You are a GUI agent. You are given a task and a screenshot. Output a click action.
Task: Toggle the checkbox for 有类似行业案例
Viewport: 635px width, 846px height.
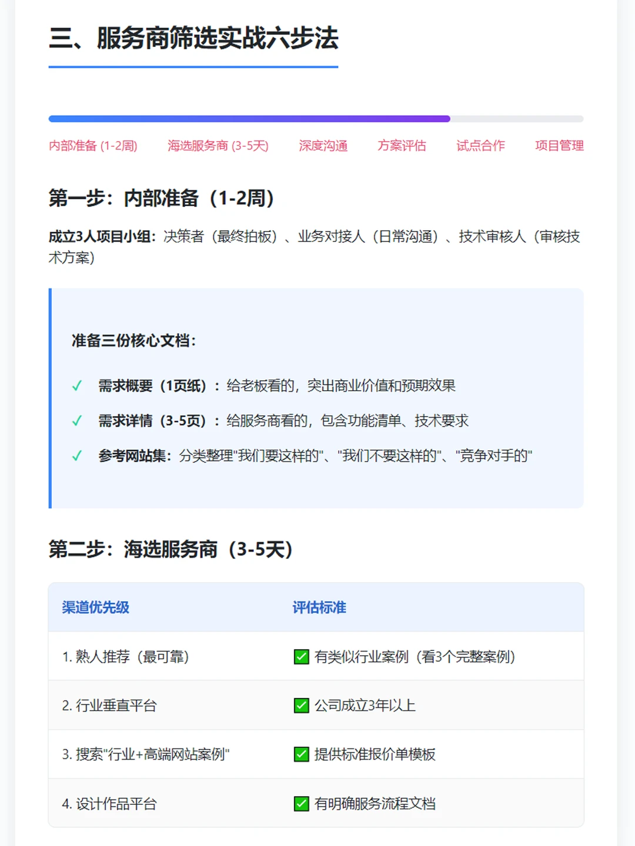click(302, 657)
